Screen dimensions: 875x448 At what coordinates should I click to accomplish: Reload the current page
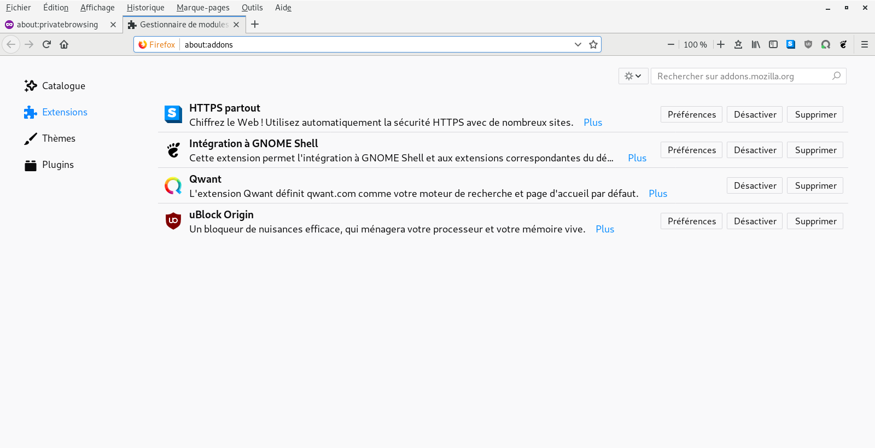pyautogui.click(x=46, y=44)
